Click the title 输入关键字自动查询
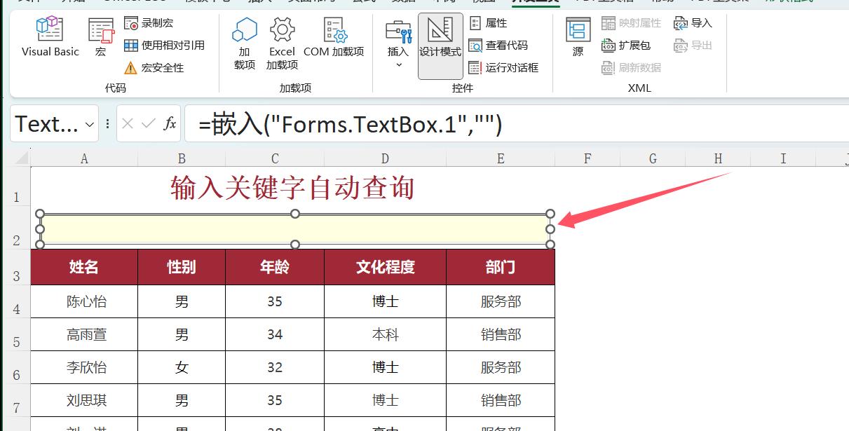The image size is (849, 431). tap(292, 188)
